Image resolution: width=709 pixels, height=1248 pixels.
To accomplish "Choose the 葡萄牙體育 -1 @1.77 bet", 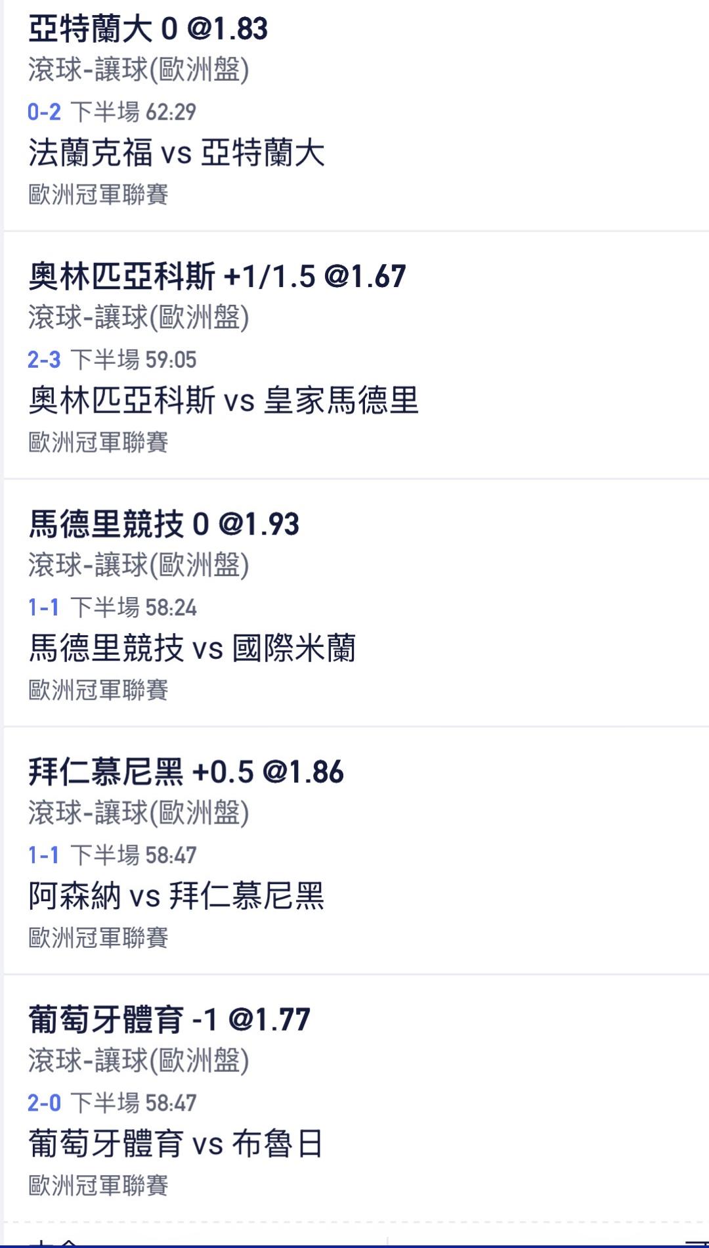I will [x=169, y=1019].
